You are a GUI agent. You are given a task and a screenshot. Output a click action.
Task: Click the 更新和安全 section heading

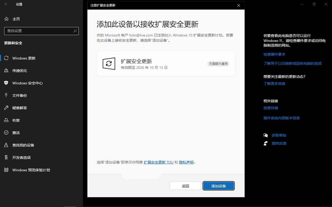(x=13, y=43)
